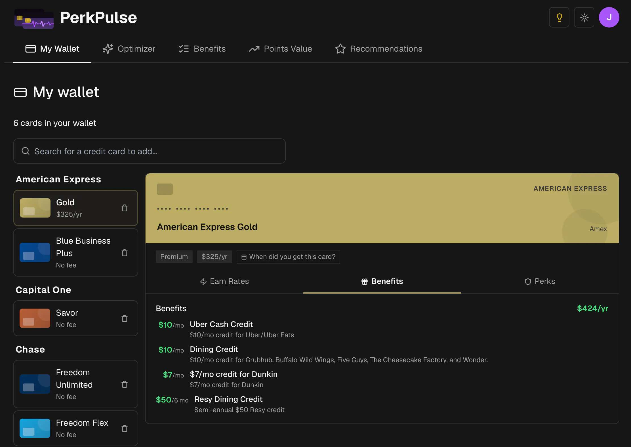Click the masked card number dots
The image size is (631, 447).
click(x=193, y=209)
